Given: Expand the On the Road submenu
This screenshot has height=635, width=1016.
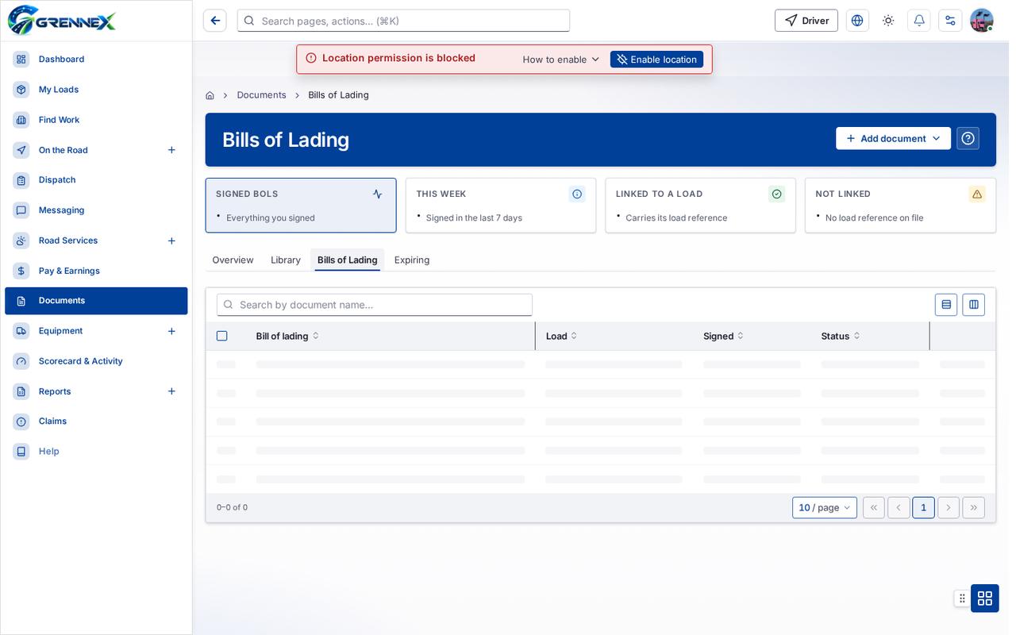Looking at the screenshot, I should [x=171, y=150].
